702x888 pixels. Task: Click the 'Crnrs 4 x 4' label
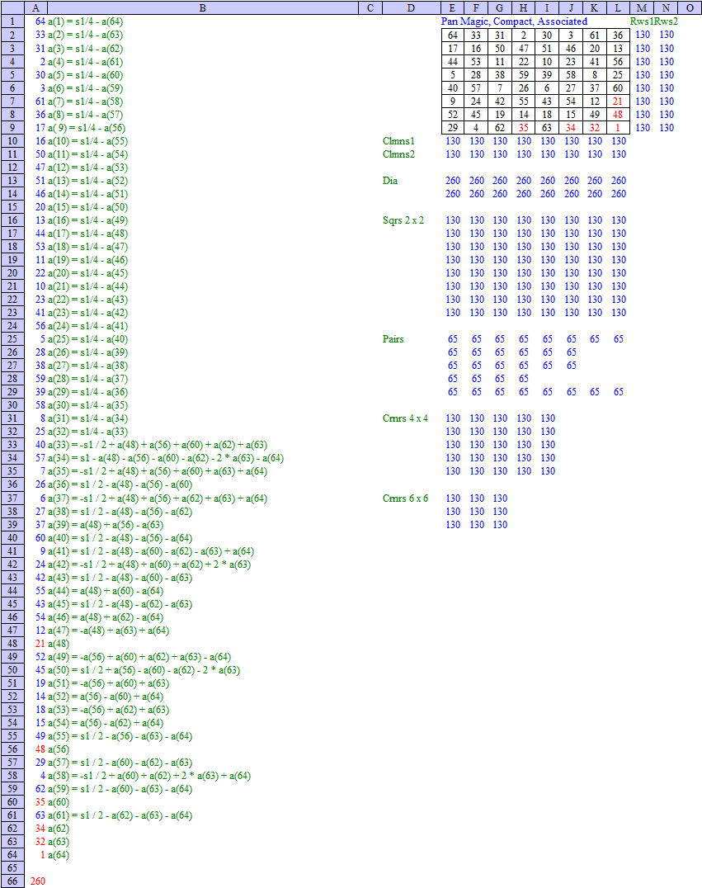[405, 418]
